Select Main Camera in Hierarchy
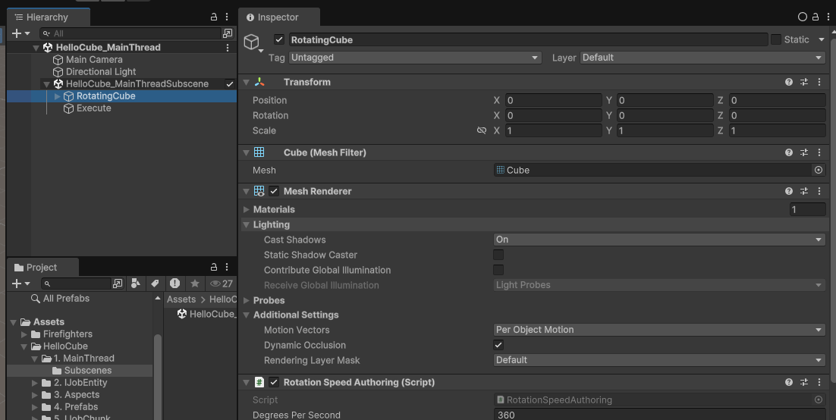The width and height of the screenshot is (836, 420). pyautogui.click(x=94, y=60)
